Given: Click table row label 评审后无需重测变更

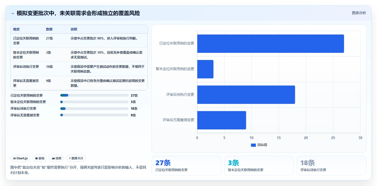Looking at the screenshot, I should click(26, 83).
